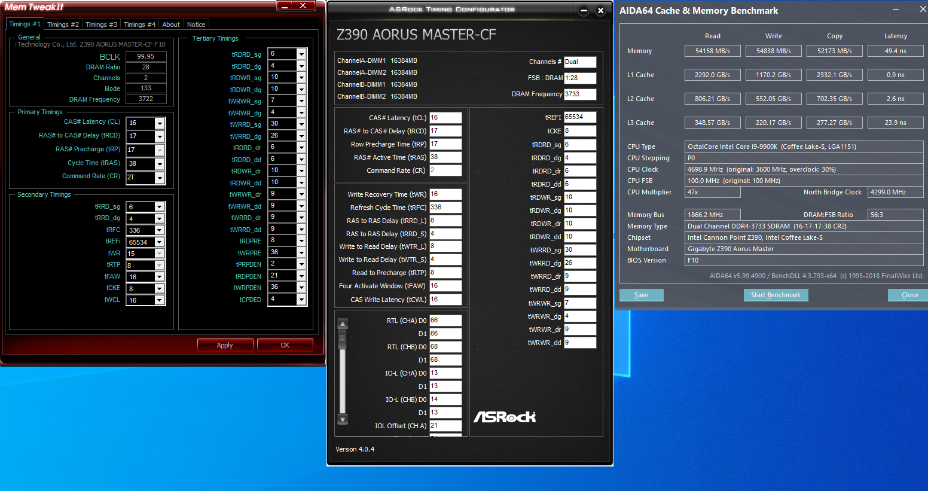Click BCLK value 99.95 in Mem TweakIt
Viewport: 928px width, 491px height.
point(146,56)
